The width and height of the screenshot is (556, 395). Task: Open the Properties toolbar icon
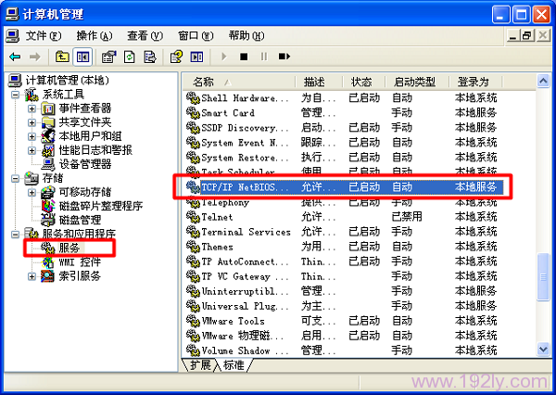pos(108,57)
